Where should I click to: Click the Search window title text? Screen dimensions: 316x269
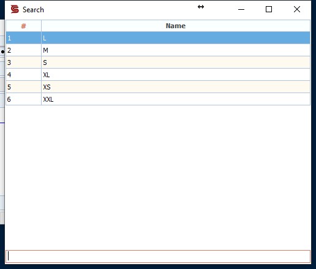[33, 10]
